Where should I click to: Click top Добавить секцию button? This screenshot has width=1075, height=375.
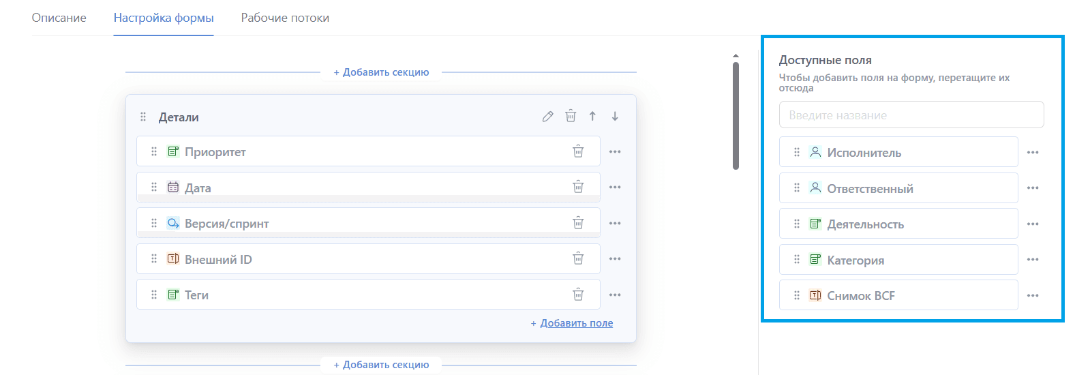[381, 72]
